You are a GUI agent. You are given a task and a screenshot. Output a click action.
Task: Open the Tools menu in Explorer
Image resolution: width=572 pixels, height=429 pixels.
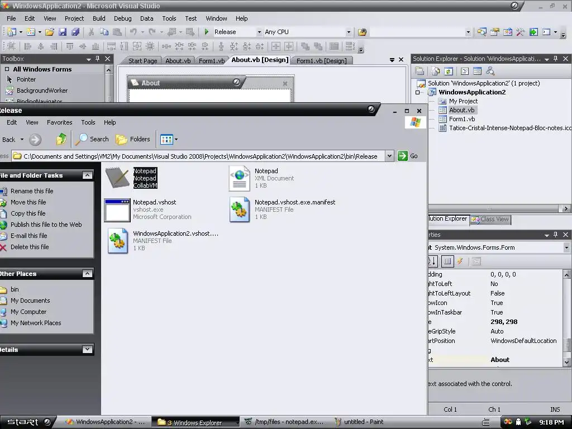pos(88,122)
